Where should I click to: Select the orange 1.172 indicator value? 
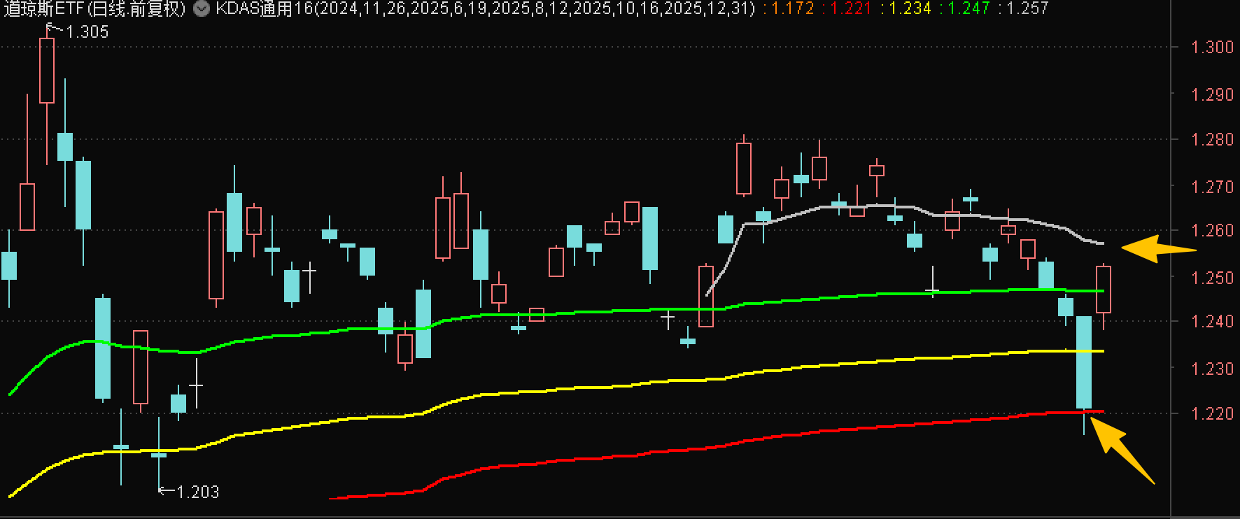(791, 8)
